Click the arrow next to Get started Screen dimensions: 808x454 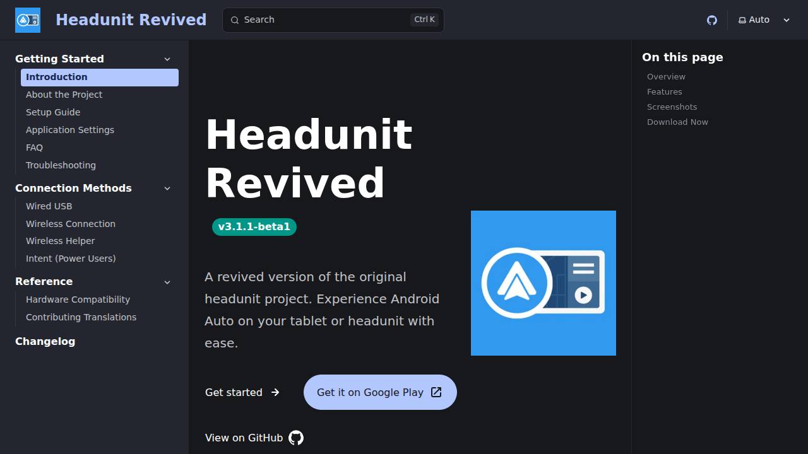click(x=275, y=392)
